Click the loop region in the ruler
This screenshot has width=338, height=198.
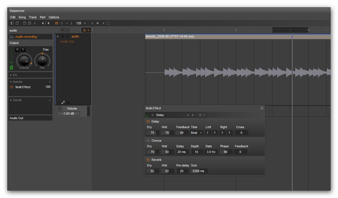tap(290, 30)
